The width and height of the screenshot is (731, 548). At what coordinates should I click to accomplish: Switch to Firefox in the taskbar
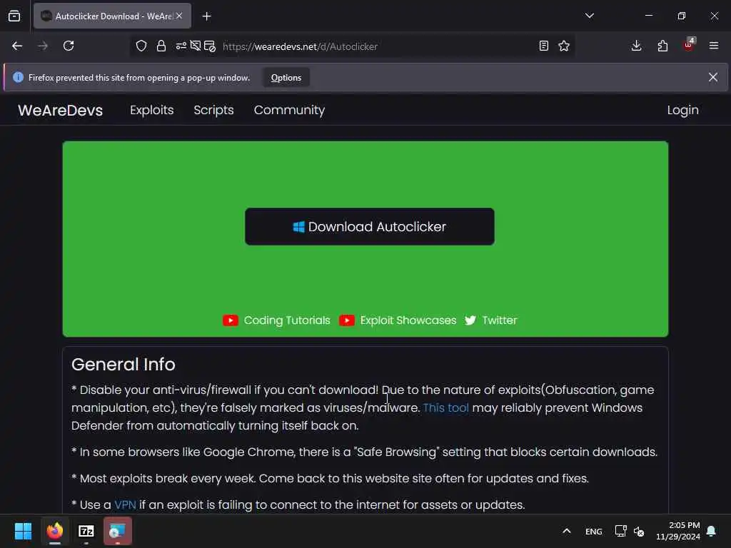coord(55,531)
